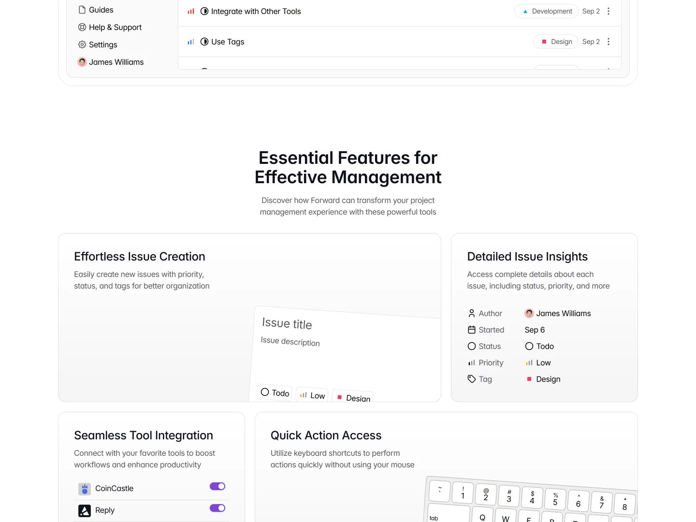Toggle the Reply integration switch
Viewport: 696px width, 522px height.
pyautogui.click(x=217, y=508)
